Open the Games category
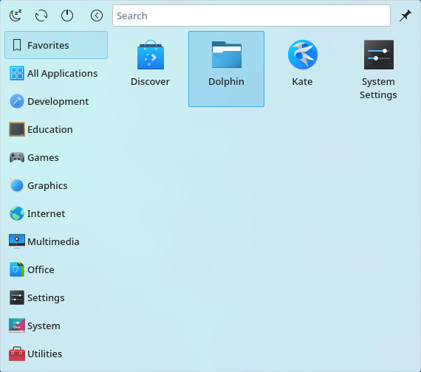 pos(56,157)
